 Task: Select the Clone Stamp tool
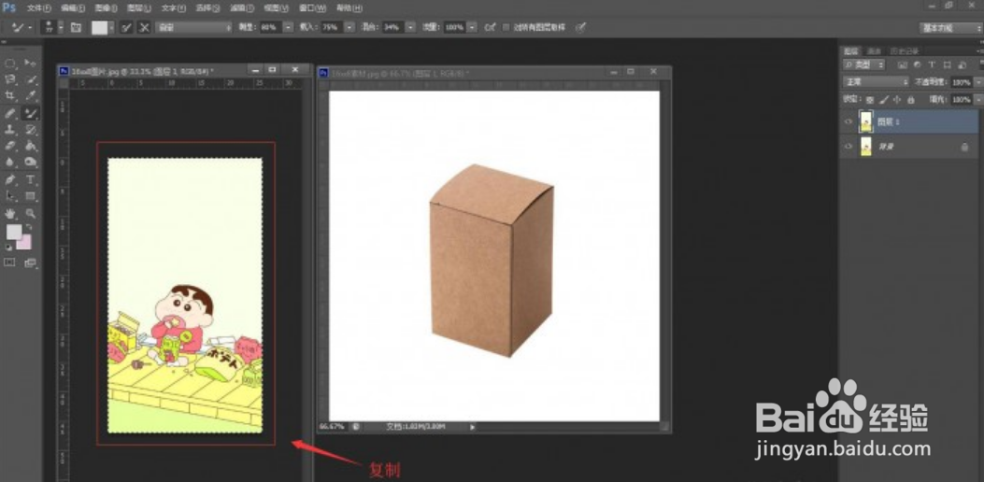[x=10, y=129]
